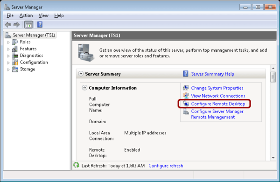Viewport: 280px width, 182px height.
Task: Click the Local Area Connection label
Action: pos(101,136)
